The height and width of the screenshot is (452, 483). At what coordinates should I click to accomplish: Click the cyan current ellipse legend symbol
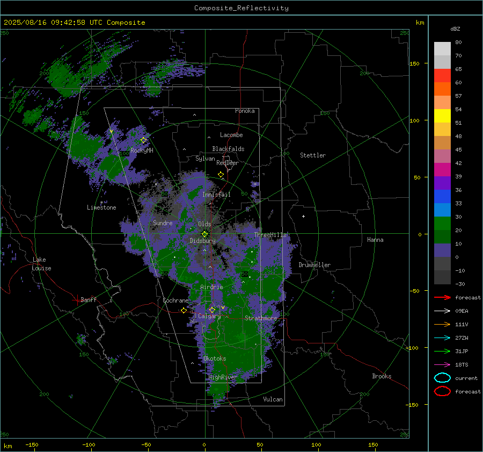442,378
